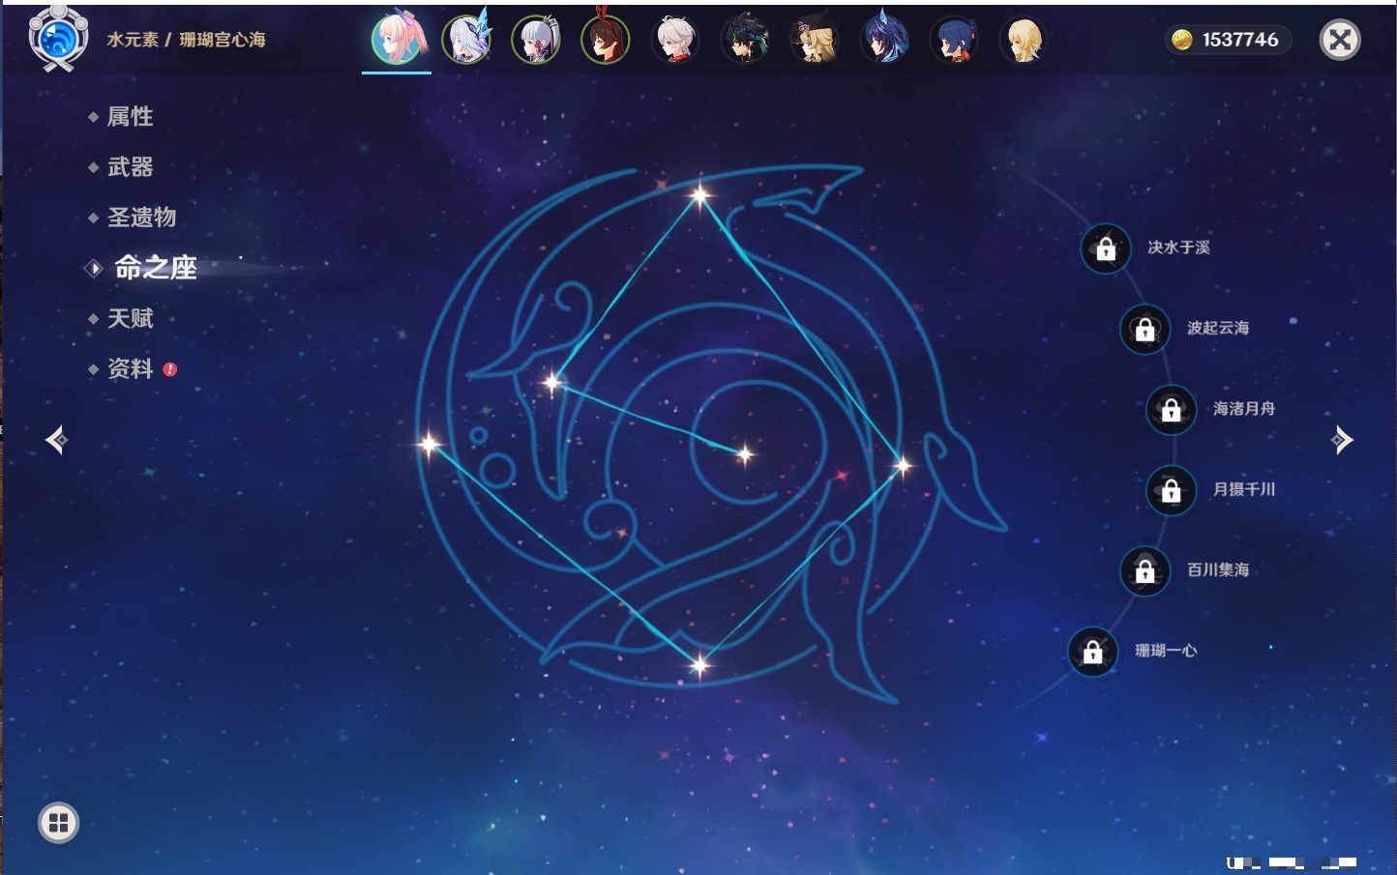
Task: Click the 百川集海 constellation label
Action: tap(1218, 569)
